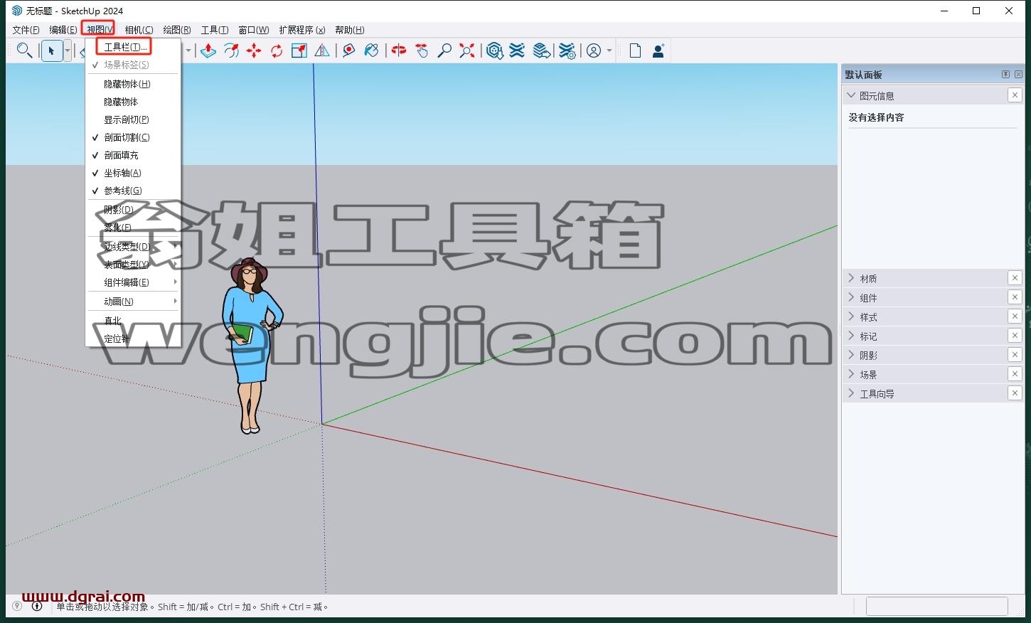The image size is (1031, 623).
Task: Open the Search magnifier tool in toolbar
Action: pyautogui.click(x=24, y=50)
